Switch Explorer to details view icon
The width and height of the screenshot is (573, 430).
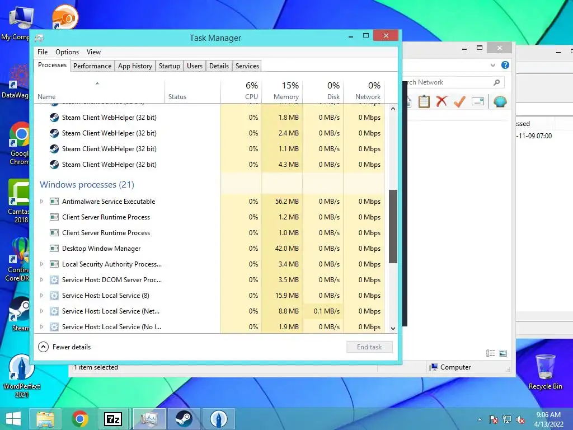coord(490,353)
